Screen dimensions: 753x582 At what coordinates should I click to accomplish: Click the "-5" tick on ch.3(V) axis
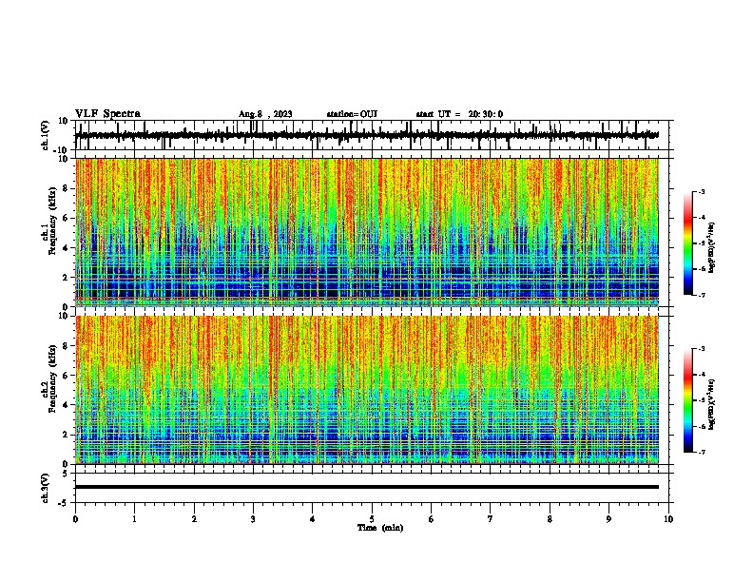click(64, 503)
